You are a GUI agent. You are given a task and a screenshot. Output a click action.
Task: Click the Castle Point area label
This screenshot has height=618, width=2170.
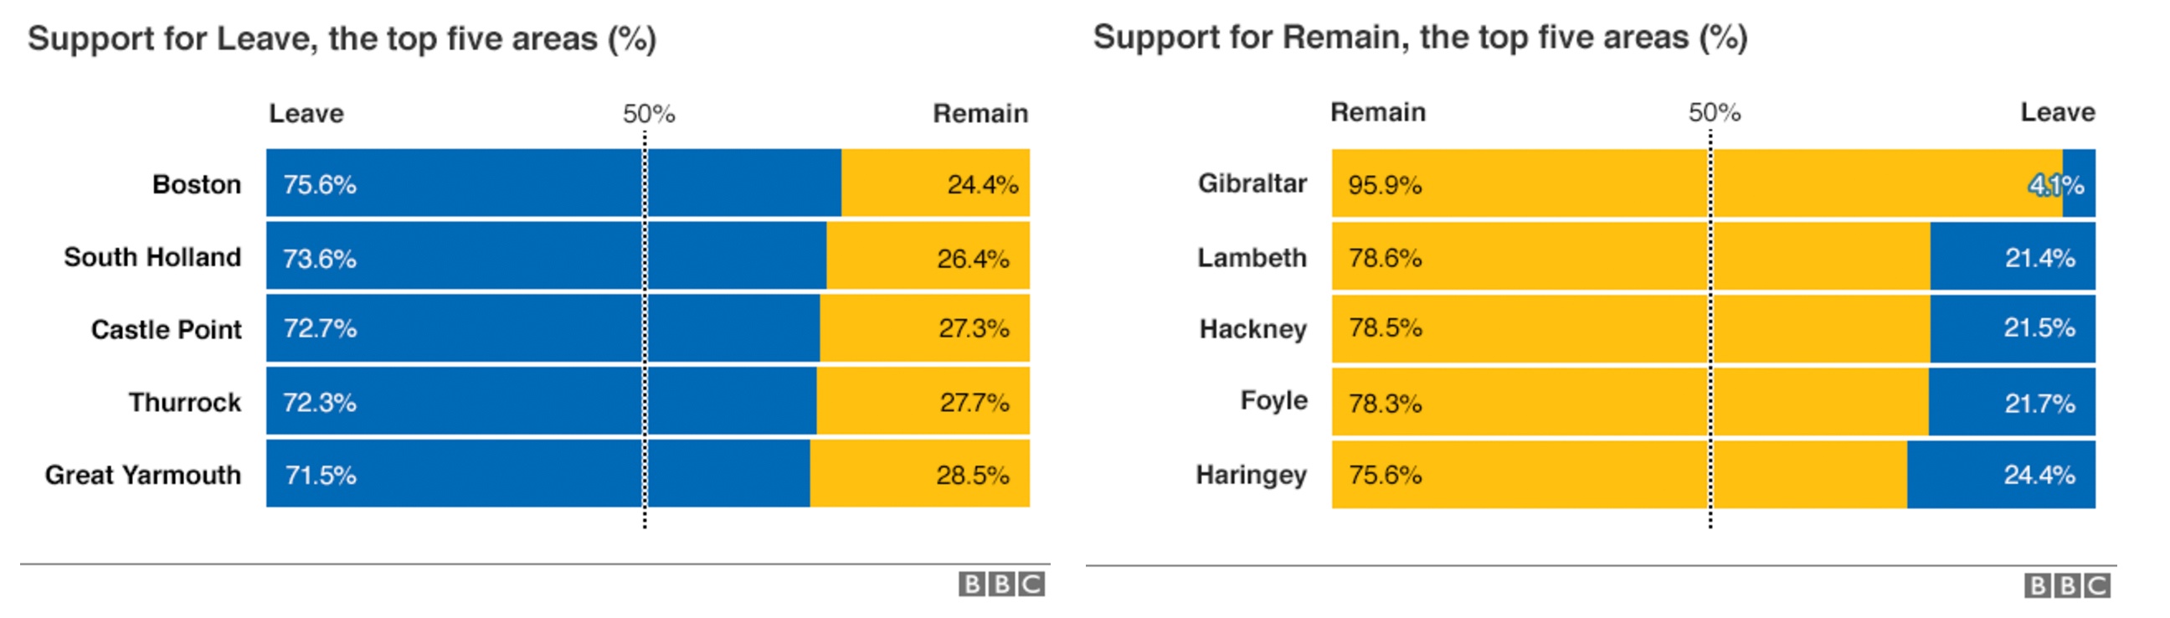coord(166,330)
